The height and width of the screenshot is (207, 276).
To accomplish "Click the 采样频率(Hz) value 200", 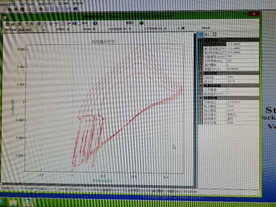I will click(243, 61).
